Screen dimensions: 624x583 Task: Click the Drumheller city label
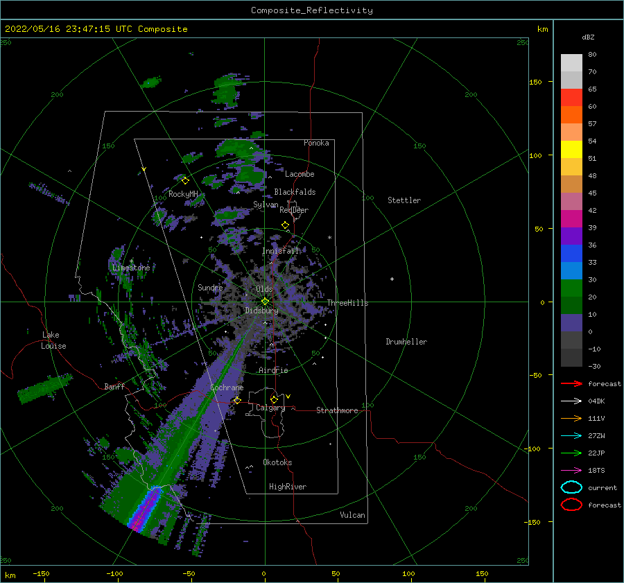pos(406,342)
